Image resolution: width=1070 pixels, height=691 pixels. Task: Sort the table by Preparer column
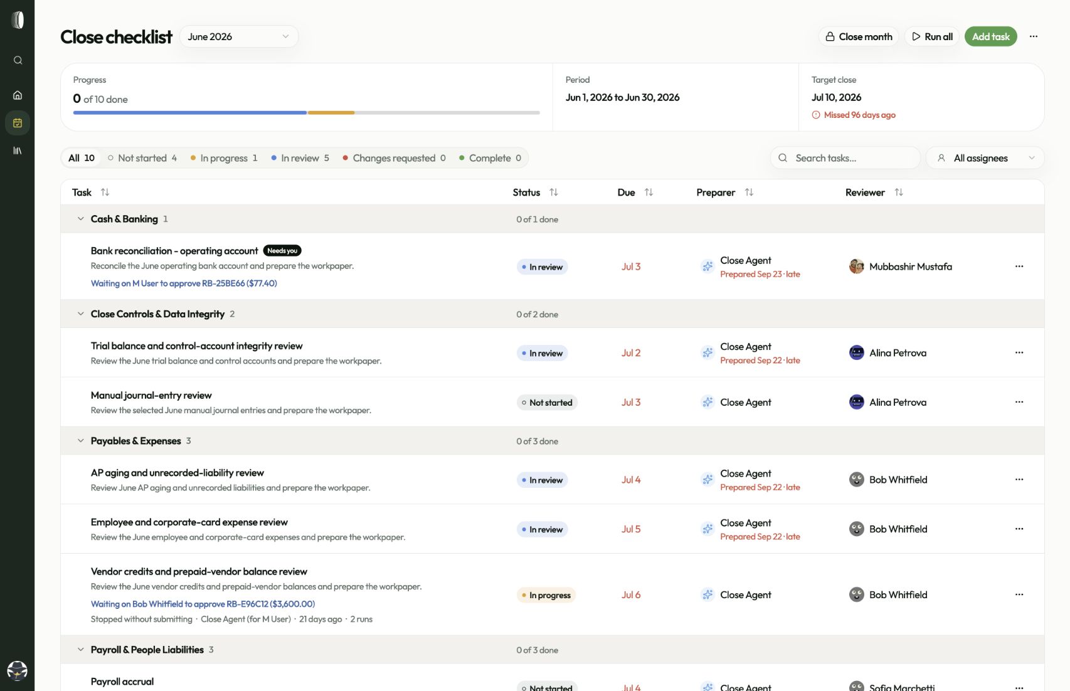coord(749,193)
